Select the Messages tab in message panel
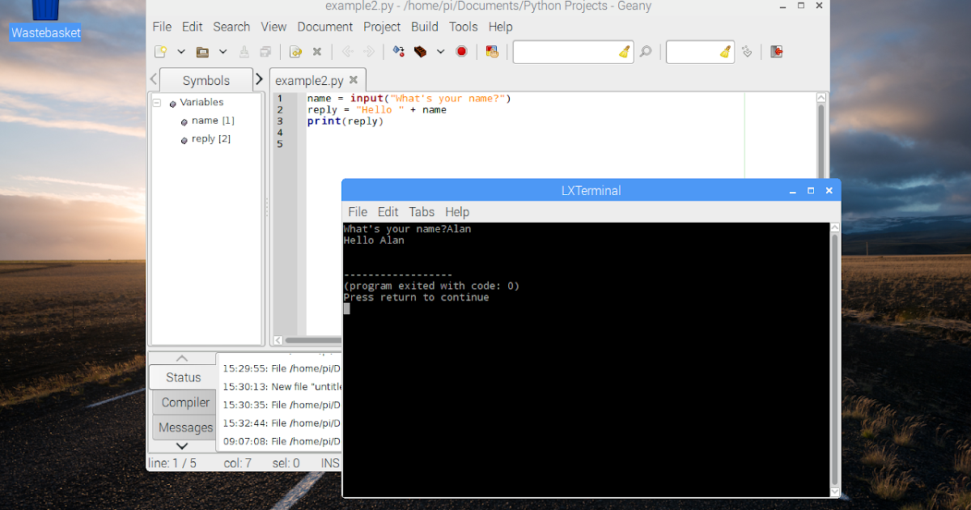This screenshot has width=971, height=510. (x=185, y=427)
